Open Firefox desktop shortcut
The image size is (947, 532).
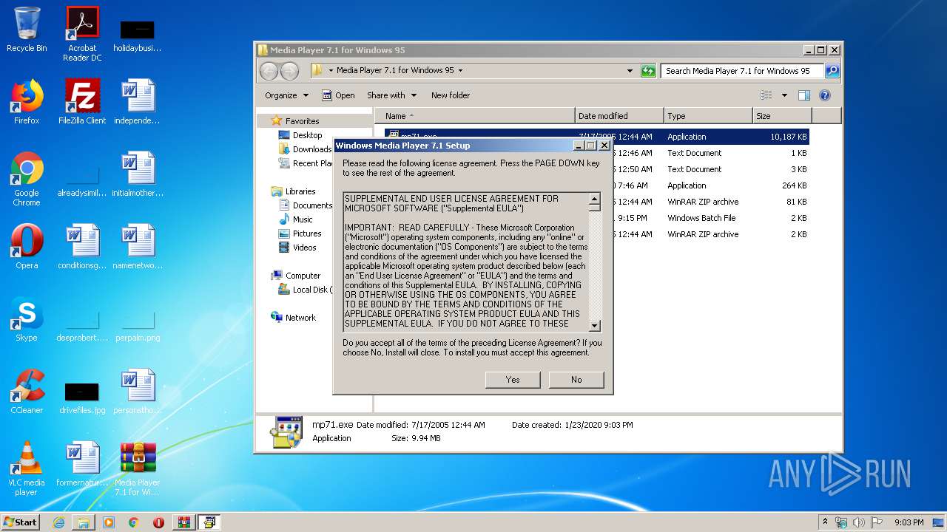(27, 102)
